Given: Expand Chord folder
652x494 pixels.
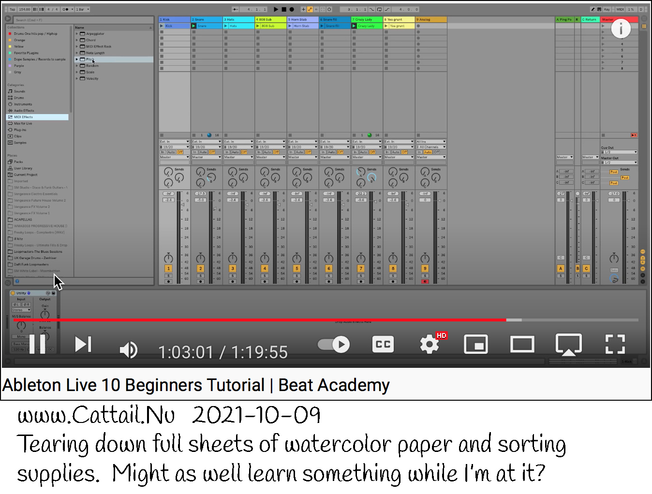Looking at the screenshot, I should (x=77, y=40).
